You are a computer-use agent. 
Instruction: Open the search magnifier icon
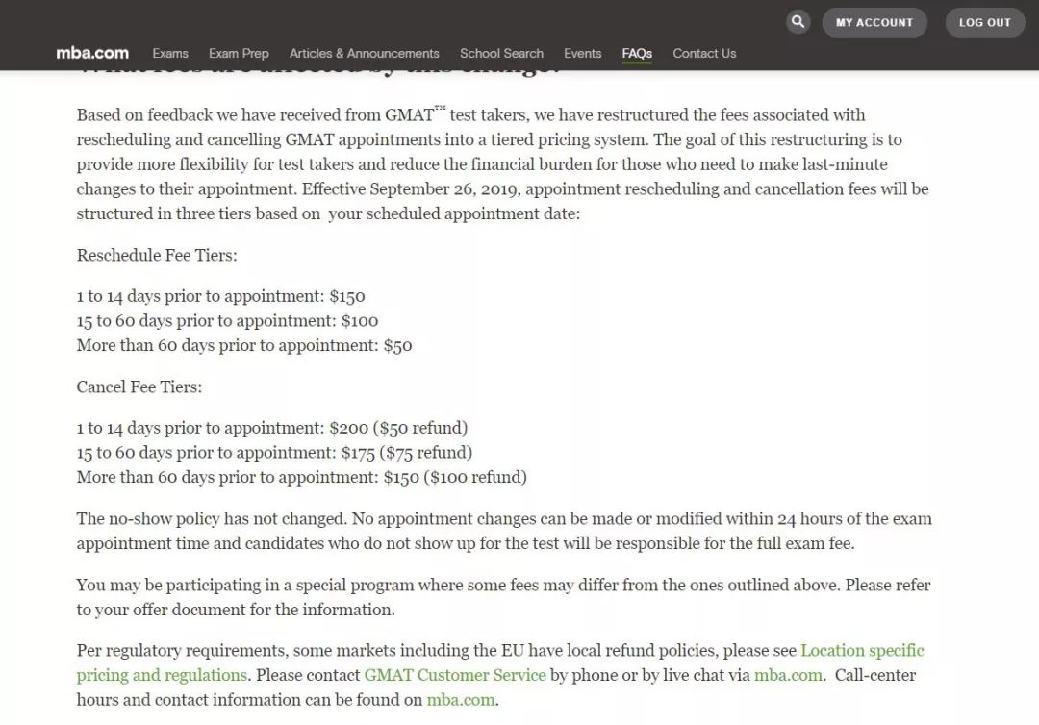(x=798, y=22)
